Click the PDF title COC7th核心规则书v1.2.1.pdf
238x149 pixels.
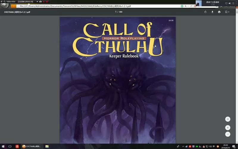[x=17, y=12]
